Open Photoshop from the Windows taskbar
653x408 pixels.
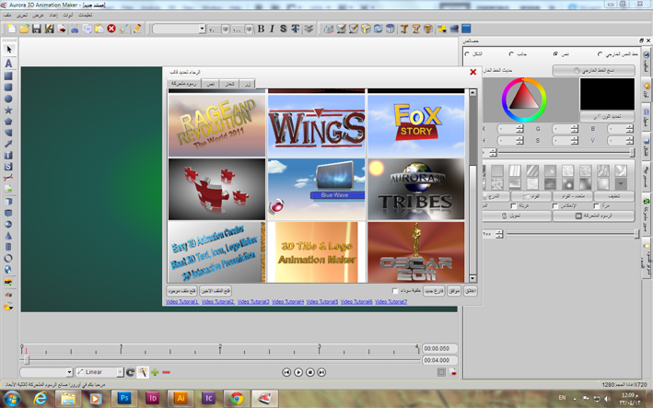click(x=123, y=399)
